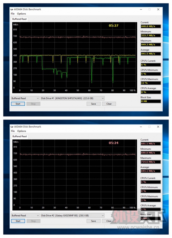Viewport: 172px width, 238px height.
Task: Select Buffered Read tab in top window
Action: [19, 19]
